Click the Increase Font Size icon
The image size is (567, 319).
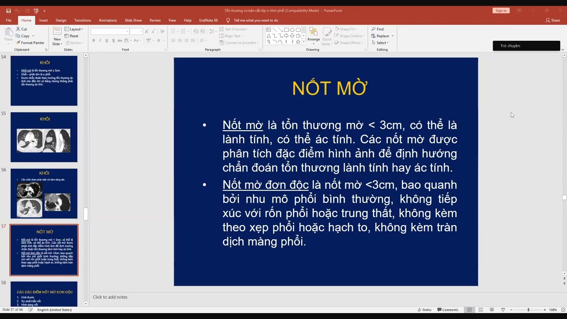[x=147, y=31]
